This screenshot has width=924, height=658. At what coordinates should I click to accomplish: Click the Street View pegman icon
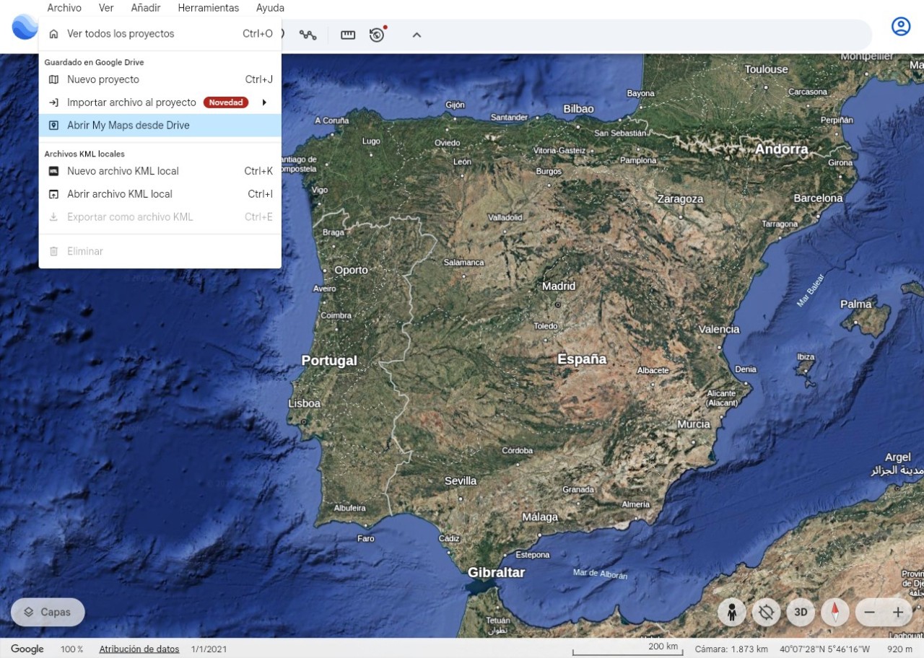(732, 613)
